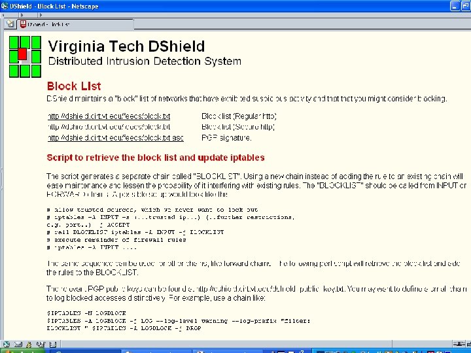
Task: Expand the third collapsed toolbar grippy arrow
Action: (41, 14)
